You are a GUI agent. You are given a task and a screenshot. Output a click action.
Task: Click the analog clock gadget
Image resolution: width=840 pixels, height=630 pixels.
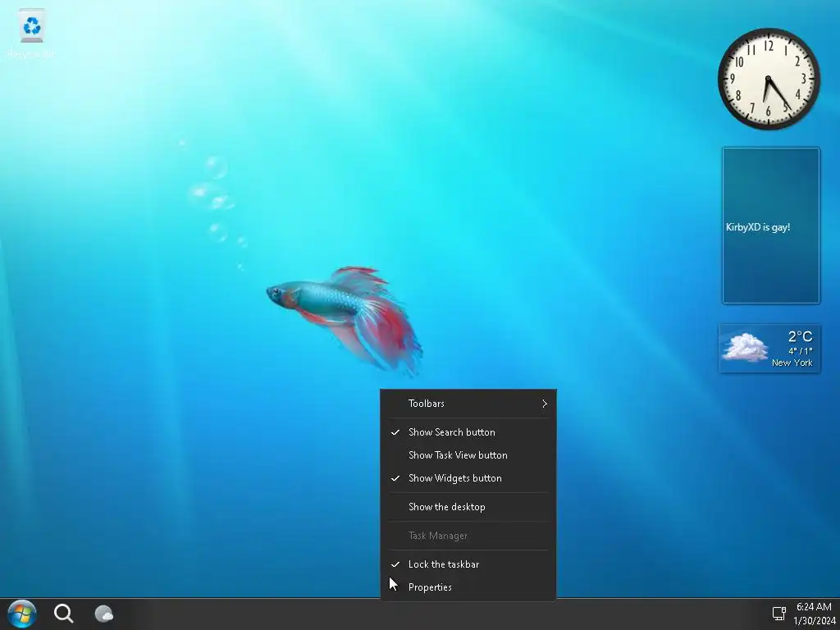[769, 79]
